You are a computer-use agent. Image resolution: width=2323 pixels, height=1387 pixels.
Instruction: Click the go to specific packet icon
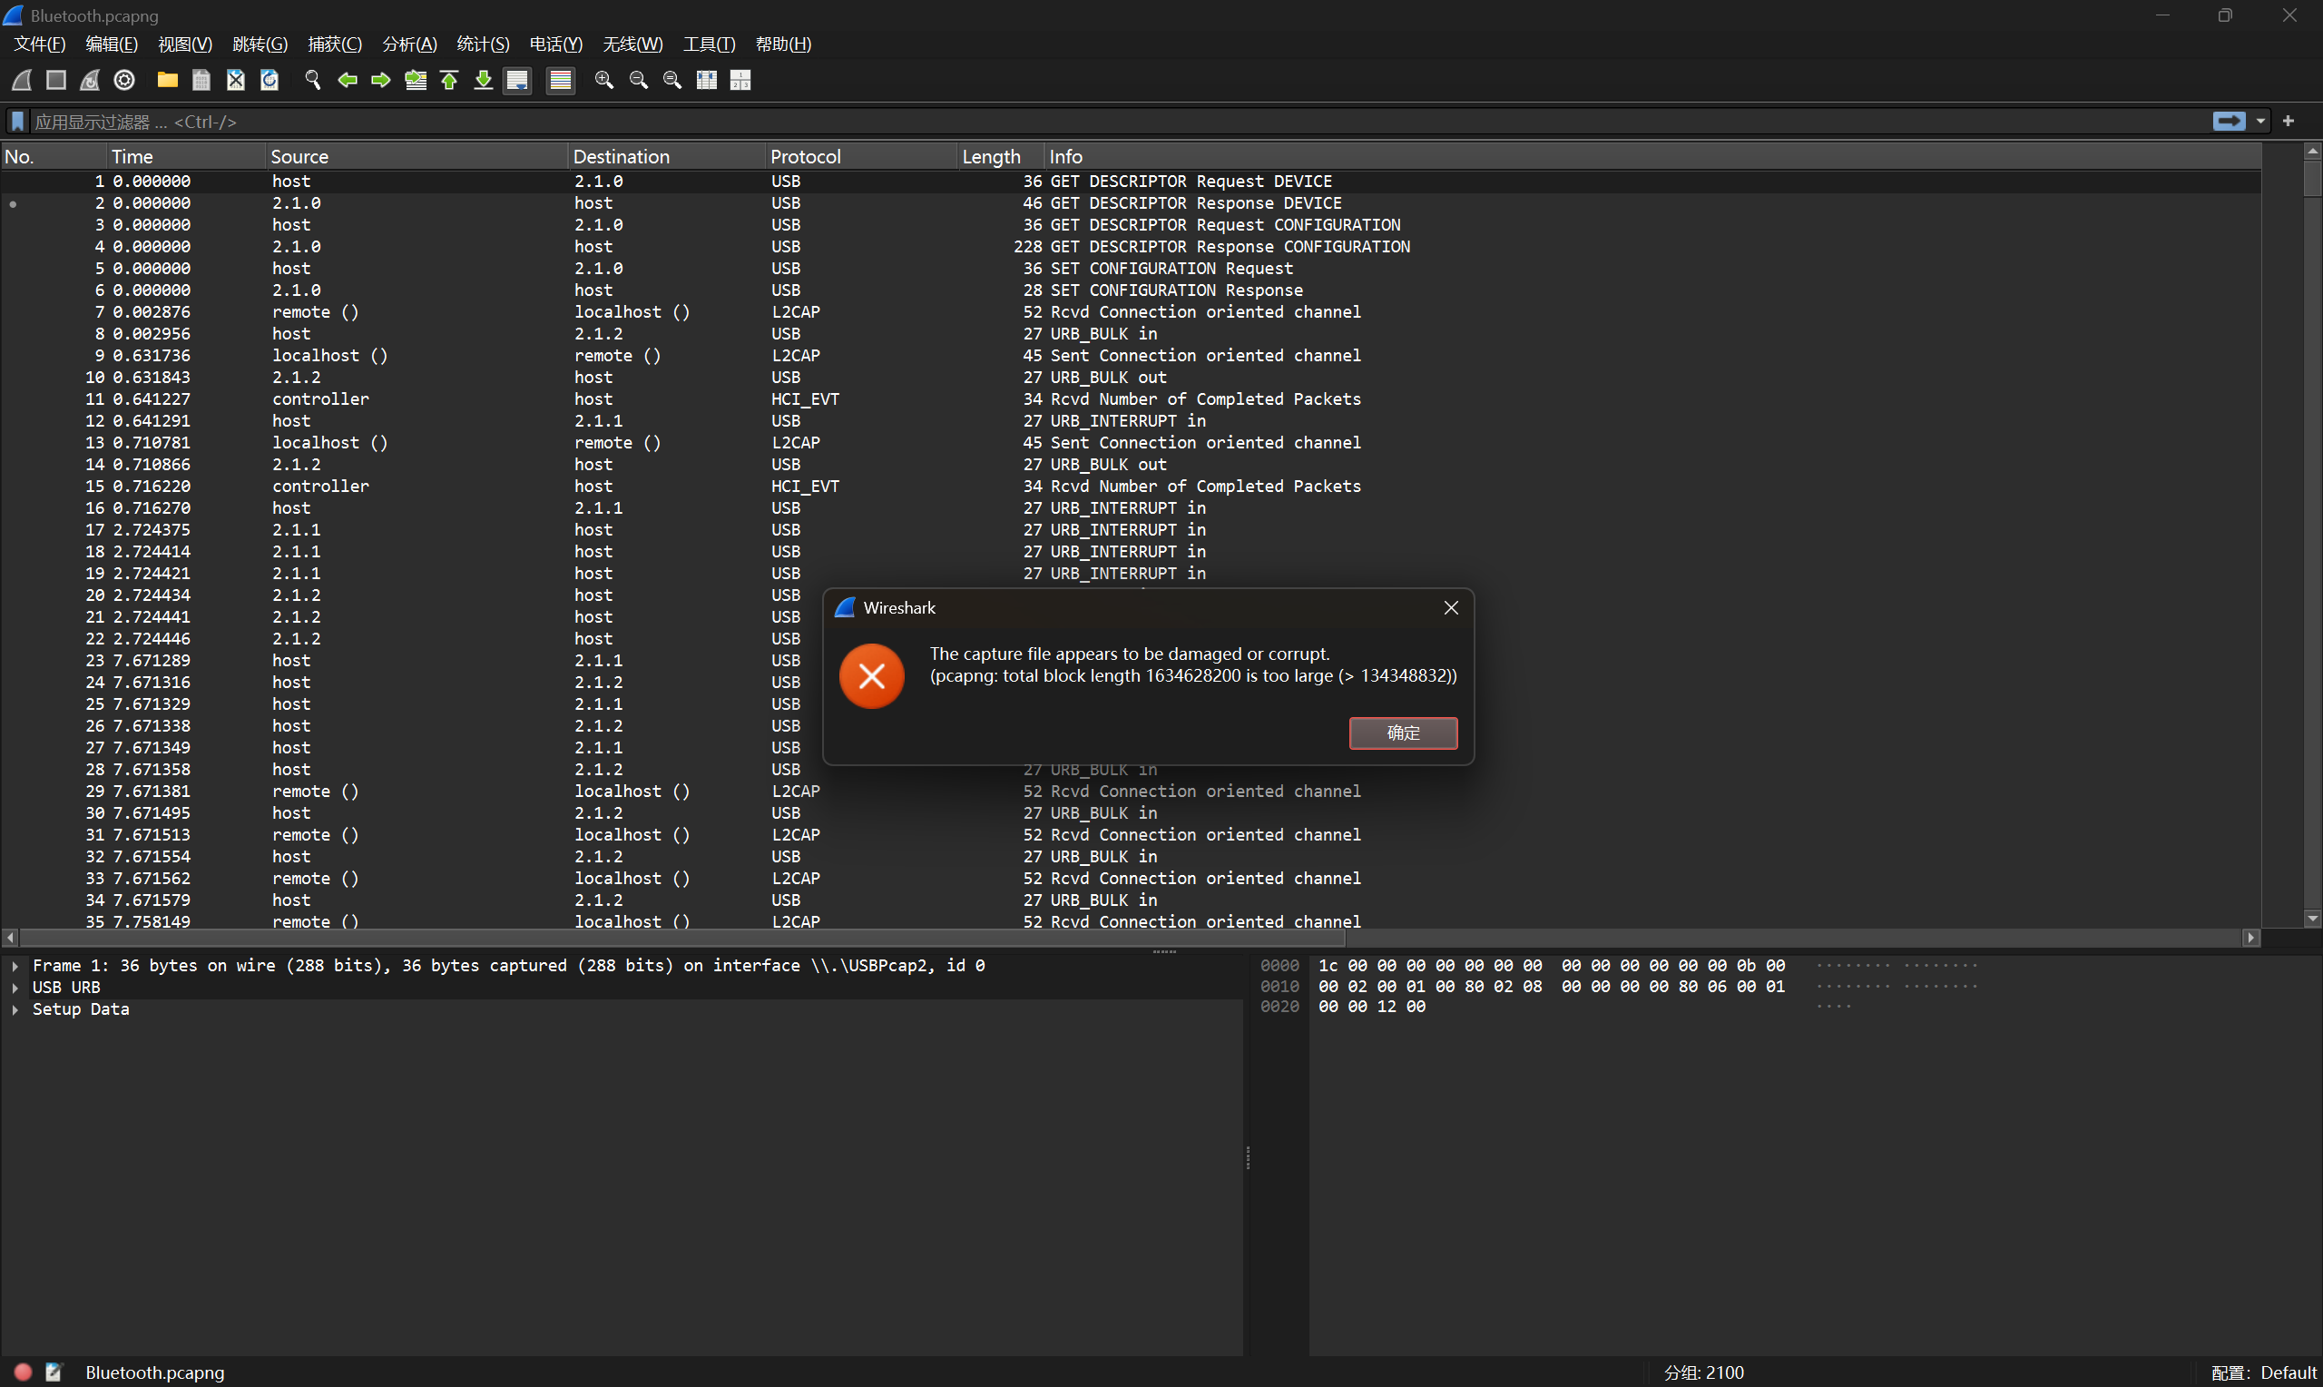[416, 81]
